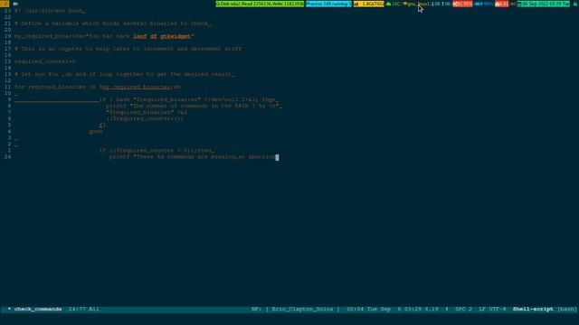Click the comment on line 13 about for loop
The width and height of the screenshot is (579, 325).
(125, 74)
